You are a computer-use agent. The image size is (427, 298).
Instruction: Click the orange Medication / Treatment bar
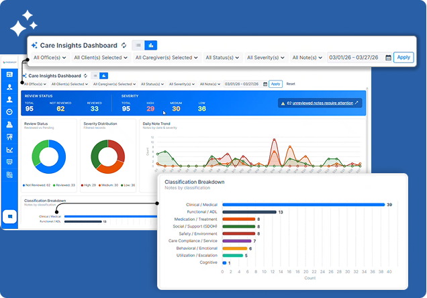[239, 219]
